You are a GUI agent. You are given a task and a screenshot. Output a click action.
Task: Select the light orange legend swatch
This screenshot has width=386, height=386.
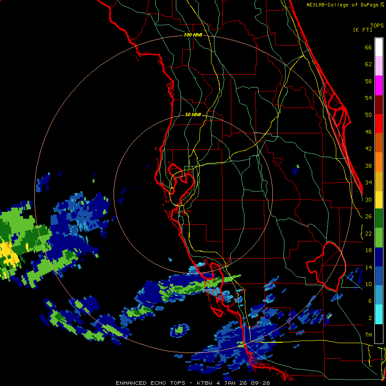tap(379, 162)
